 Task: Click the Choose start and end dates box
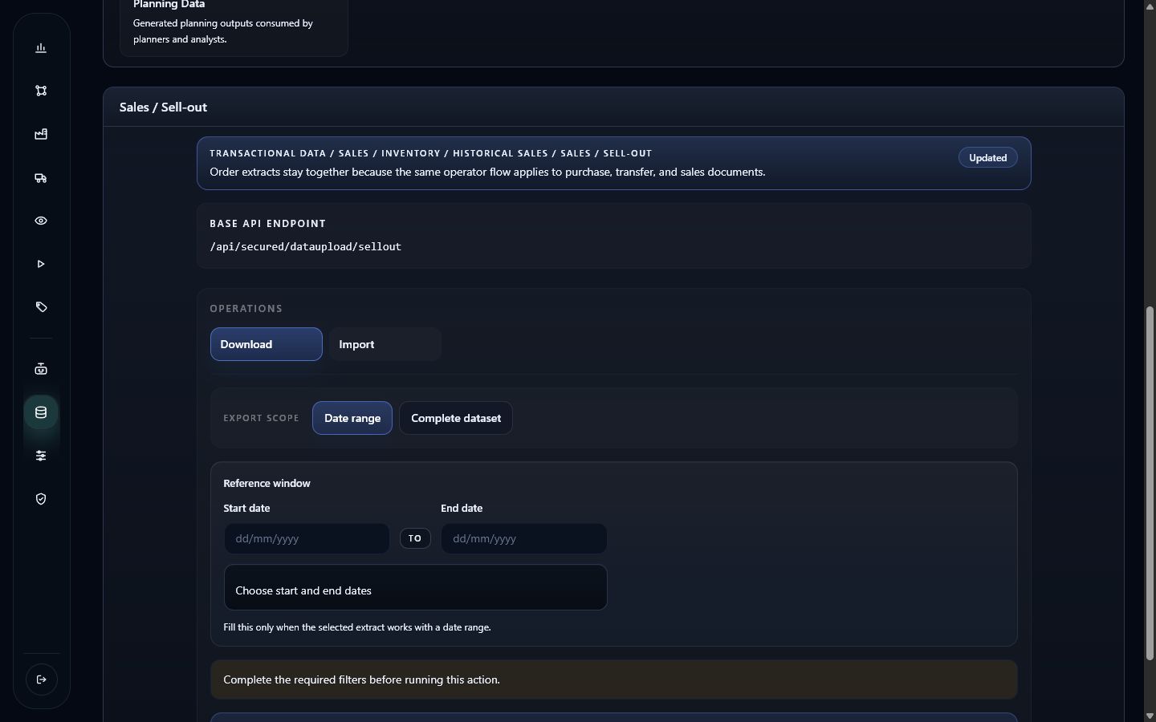416,587
